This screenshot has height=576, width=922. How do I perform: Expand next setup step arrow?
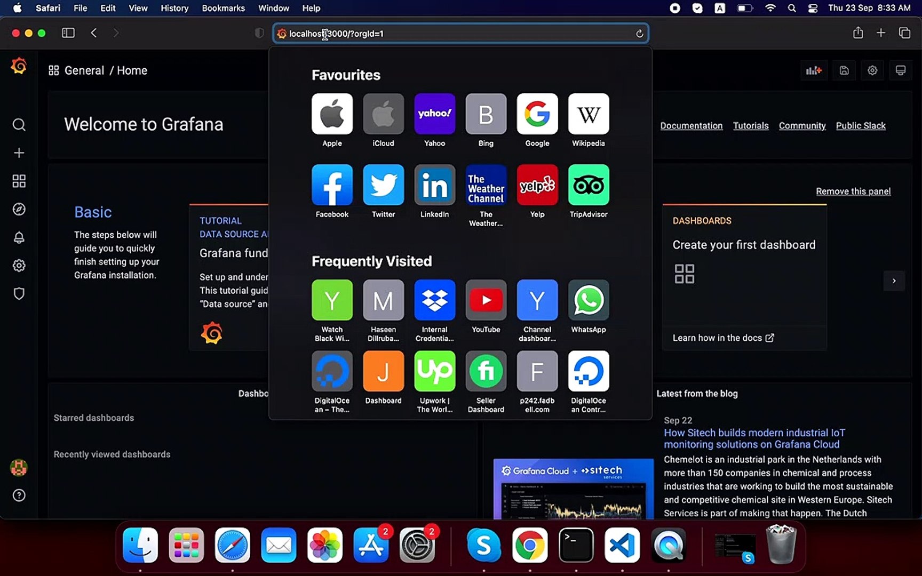click(x=894, y=281)
